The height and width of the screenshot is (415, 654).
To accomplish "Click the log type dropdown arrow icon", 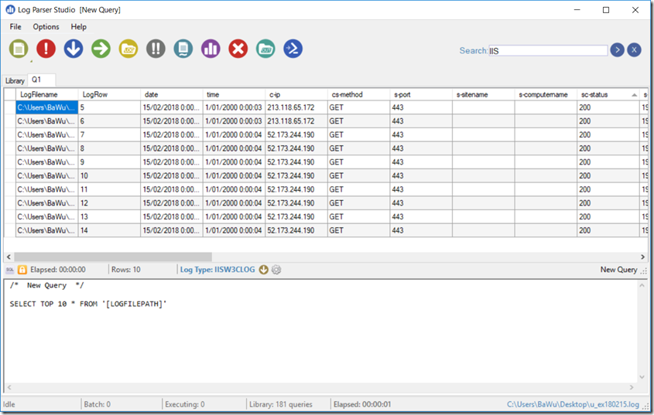I will (264, 270).
